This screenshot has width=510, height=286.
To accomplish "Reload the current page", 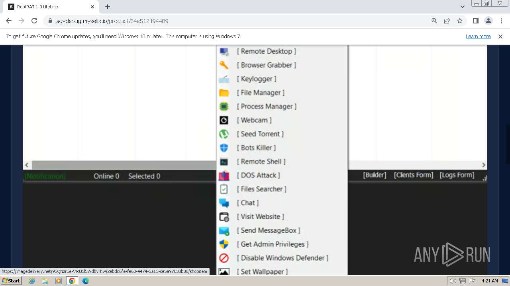I will click(x=34, y=21).
